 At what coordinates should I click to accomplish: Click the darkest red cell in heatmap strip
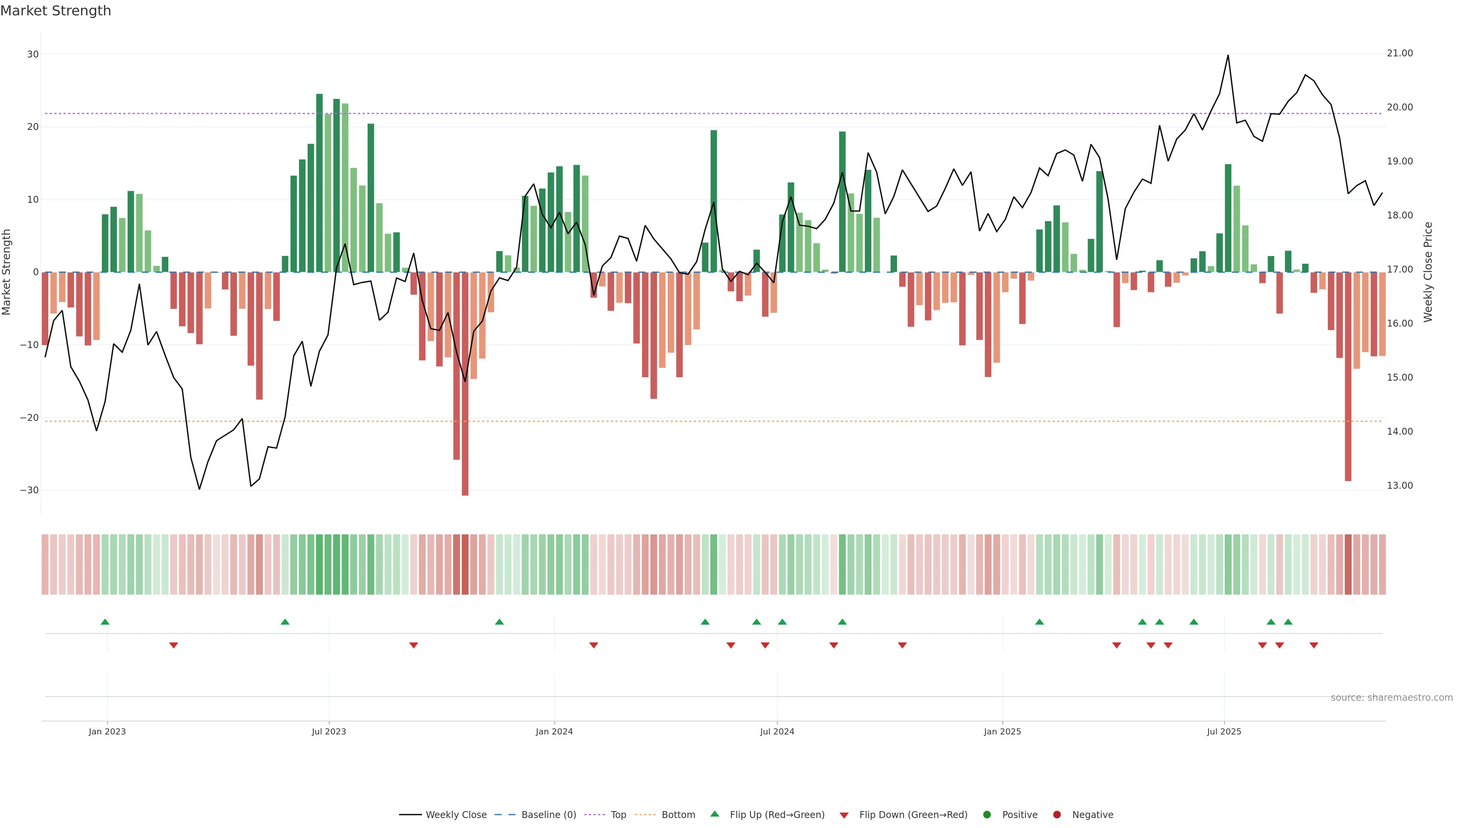click(x=465, y=564)
